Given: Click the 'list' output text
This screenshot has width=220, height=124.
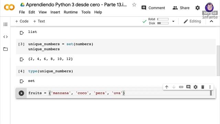Looking at the screenshot, I should (x=33, y=32).
